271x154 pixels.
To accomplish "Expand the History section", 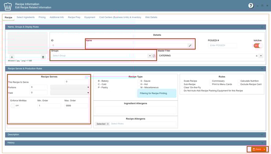I will pos(262,143).
